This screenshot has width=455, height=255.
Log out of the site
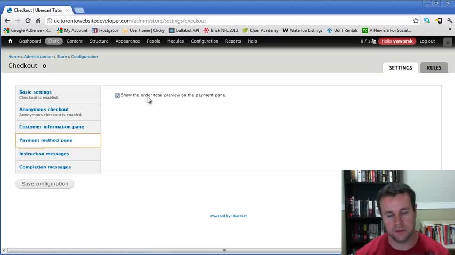(x=427, y=41)
